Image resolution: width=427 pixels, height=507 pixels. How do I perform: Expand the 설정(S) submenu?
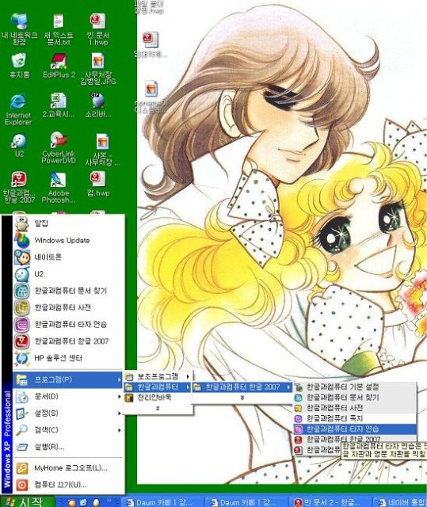(69, 414)
